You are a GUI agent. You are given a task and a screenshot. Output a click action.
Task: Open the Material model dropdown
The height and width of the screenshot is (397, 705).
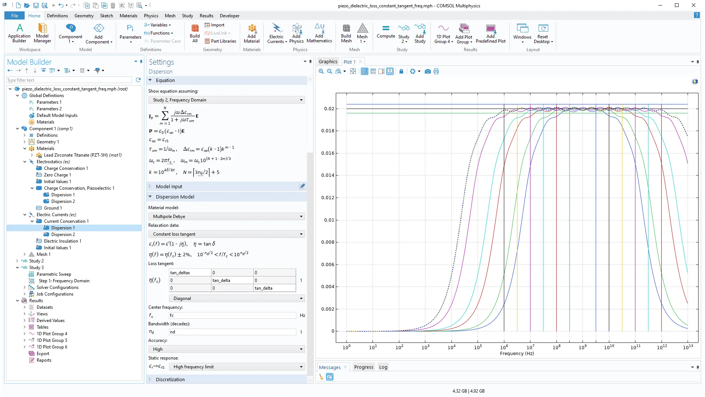pos(227,217)
